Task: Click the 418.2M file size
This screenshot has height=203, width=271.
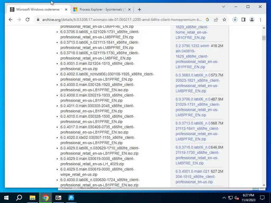Action: 217,46
